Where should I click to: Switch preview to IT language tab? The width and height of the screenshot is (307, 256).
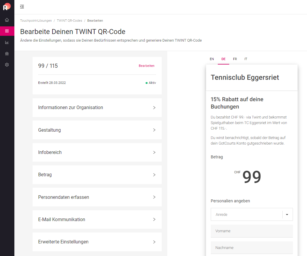click(246, 59)
